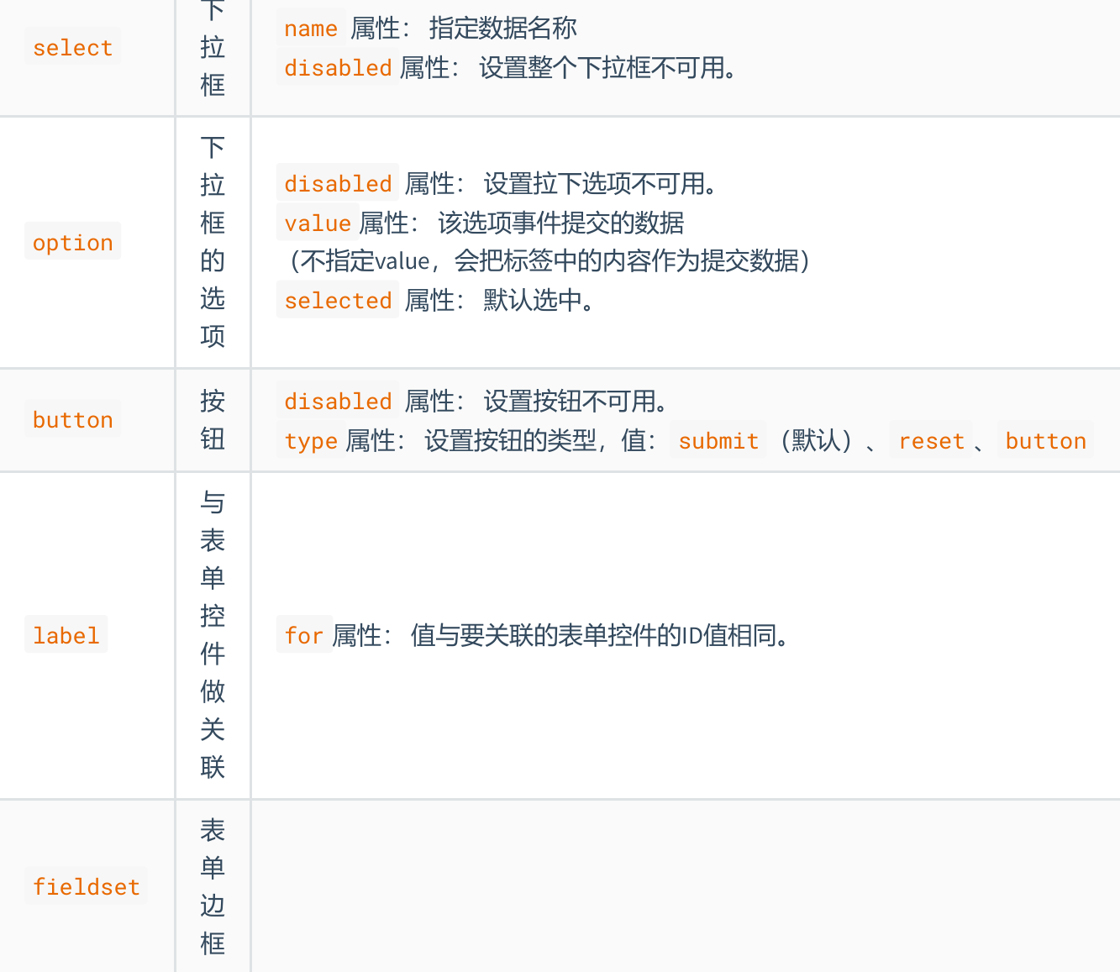Screen dimensions: 1120x972
Task: Click the 'for' attribute code tag
Action: [303, 636]
